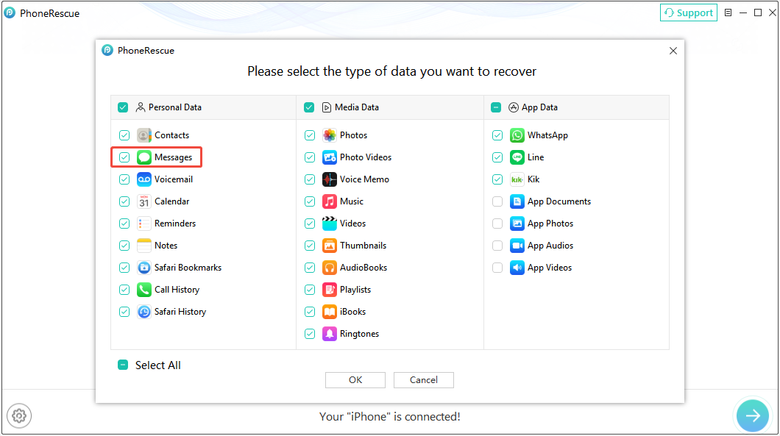Click the App Audios label
The width and height of the screenshot is (780, 436).
(x=550, y=245)
